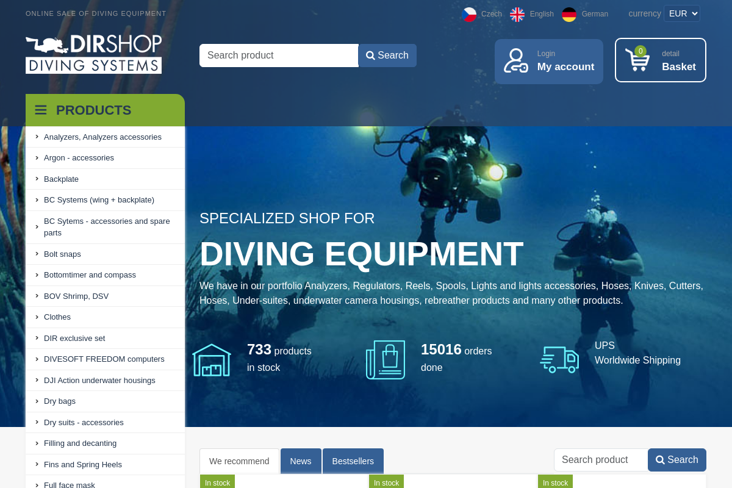Expand the BC Systems (wing + backplate) category

coord(99,199)
